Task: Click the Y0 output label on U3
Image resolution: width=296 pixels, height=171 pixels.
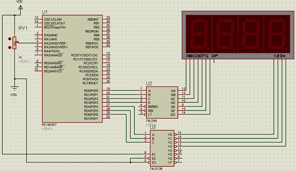Action: (169, 135)
